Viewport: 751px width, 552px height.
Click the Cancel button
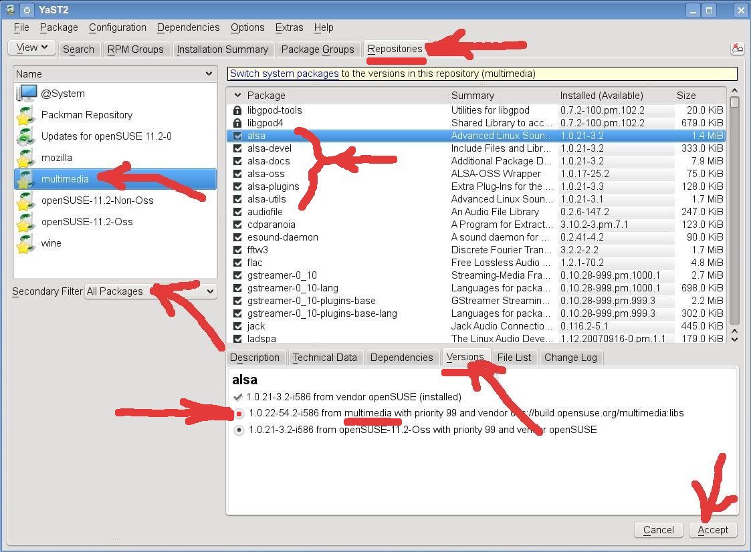659,530
